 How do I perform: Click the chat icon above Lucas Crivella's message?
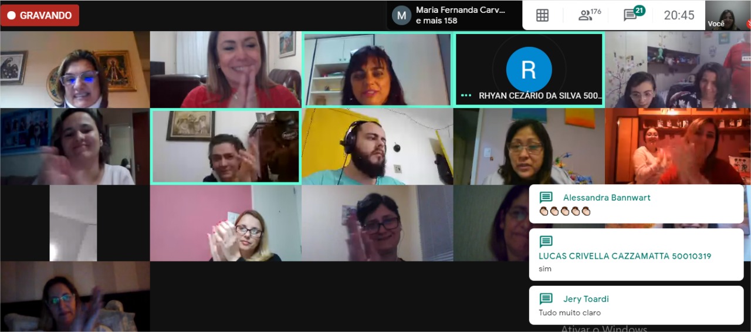(x=546, y=242)
